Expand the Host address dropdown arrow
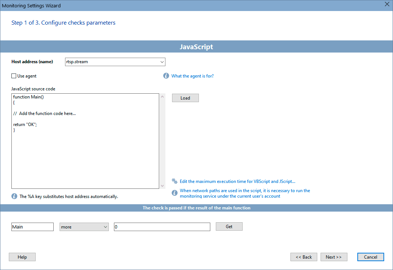 pos(162,62)
